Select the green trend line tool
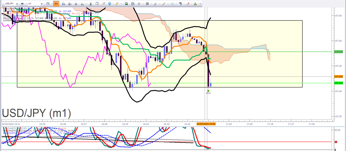The width and height of the screenshot is (346, 151). tap(164, 4)
